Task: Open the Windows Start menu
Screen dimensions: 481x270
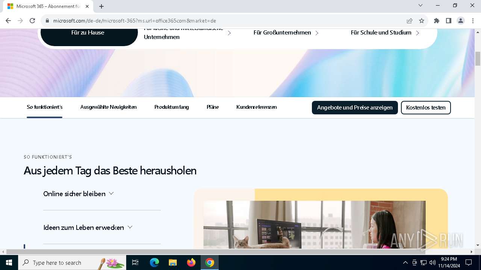Action: (9, 262)
